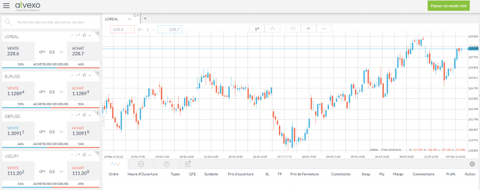Set alert bell for EURUSD

coord(84,75)
